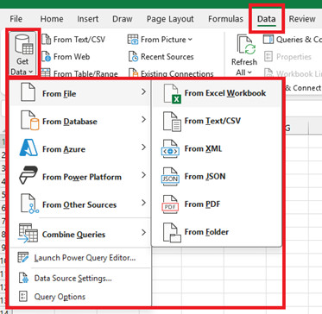
Task: Click the From Text/CSV ribbon icon
Action: (46, 40)
